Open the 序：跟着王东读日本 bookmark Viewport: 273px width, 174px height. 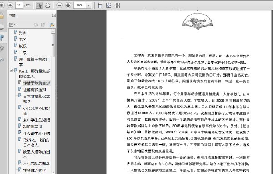click(34, 62)
